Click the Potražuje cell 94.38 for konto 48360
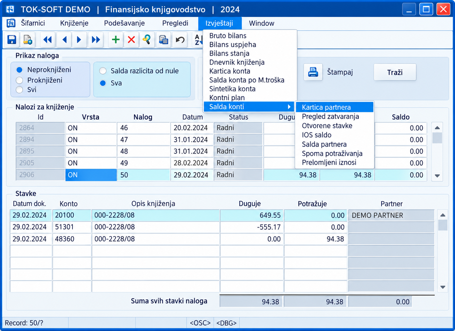 tap(315, 239)
